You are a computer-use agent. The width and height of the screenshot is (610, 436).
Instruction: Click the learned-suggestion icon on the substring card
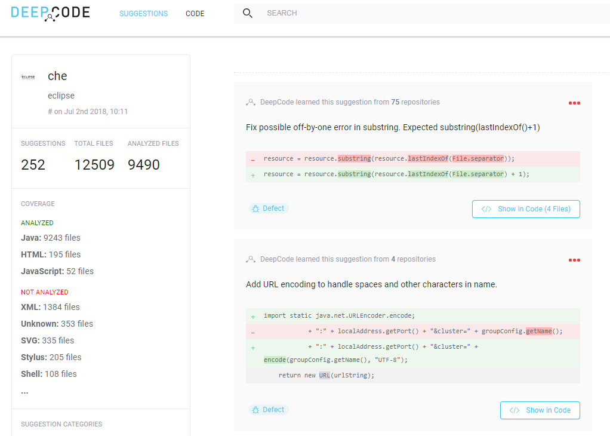point(250,102)
